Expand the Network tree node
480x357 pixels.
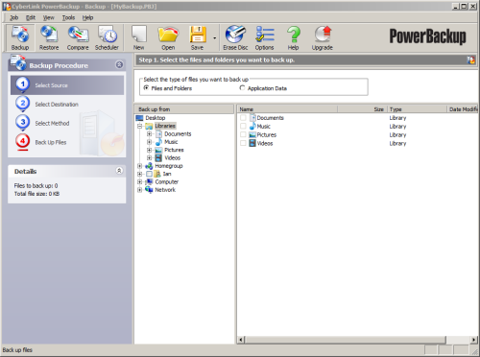[140, 190]
